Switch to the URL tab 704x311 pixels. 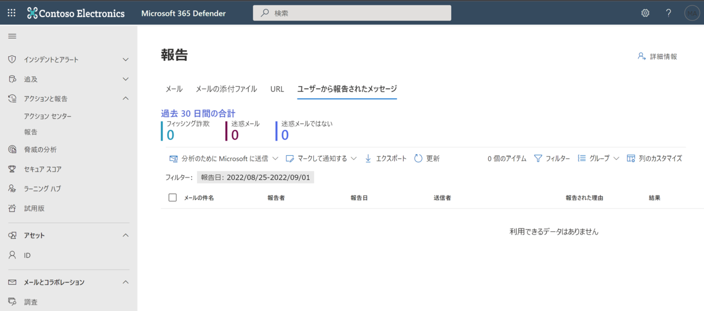click(x=277, y=89)
